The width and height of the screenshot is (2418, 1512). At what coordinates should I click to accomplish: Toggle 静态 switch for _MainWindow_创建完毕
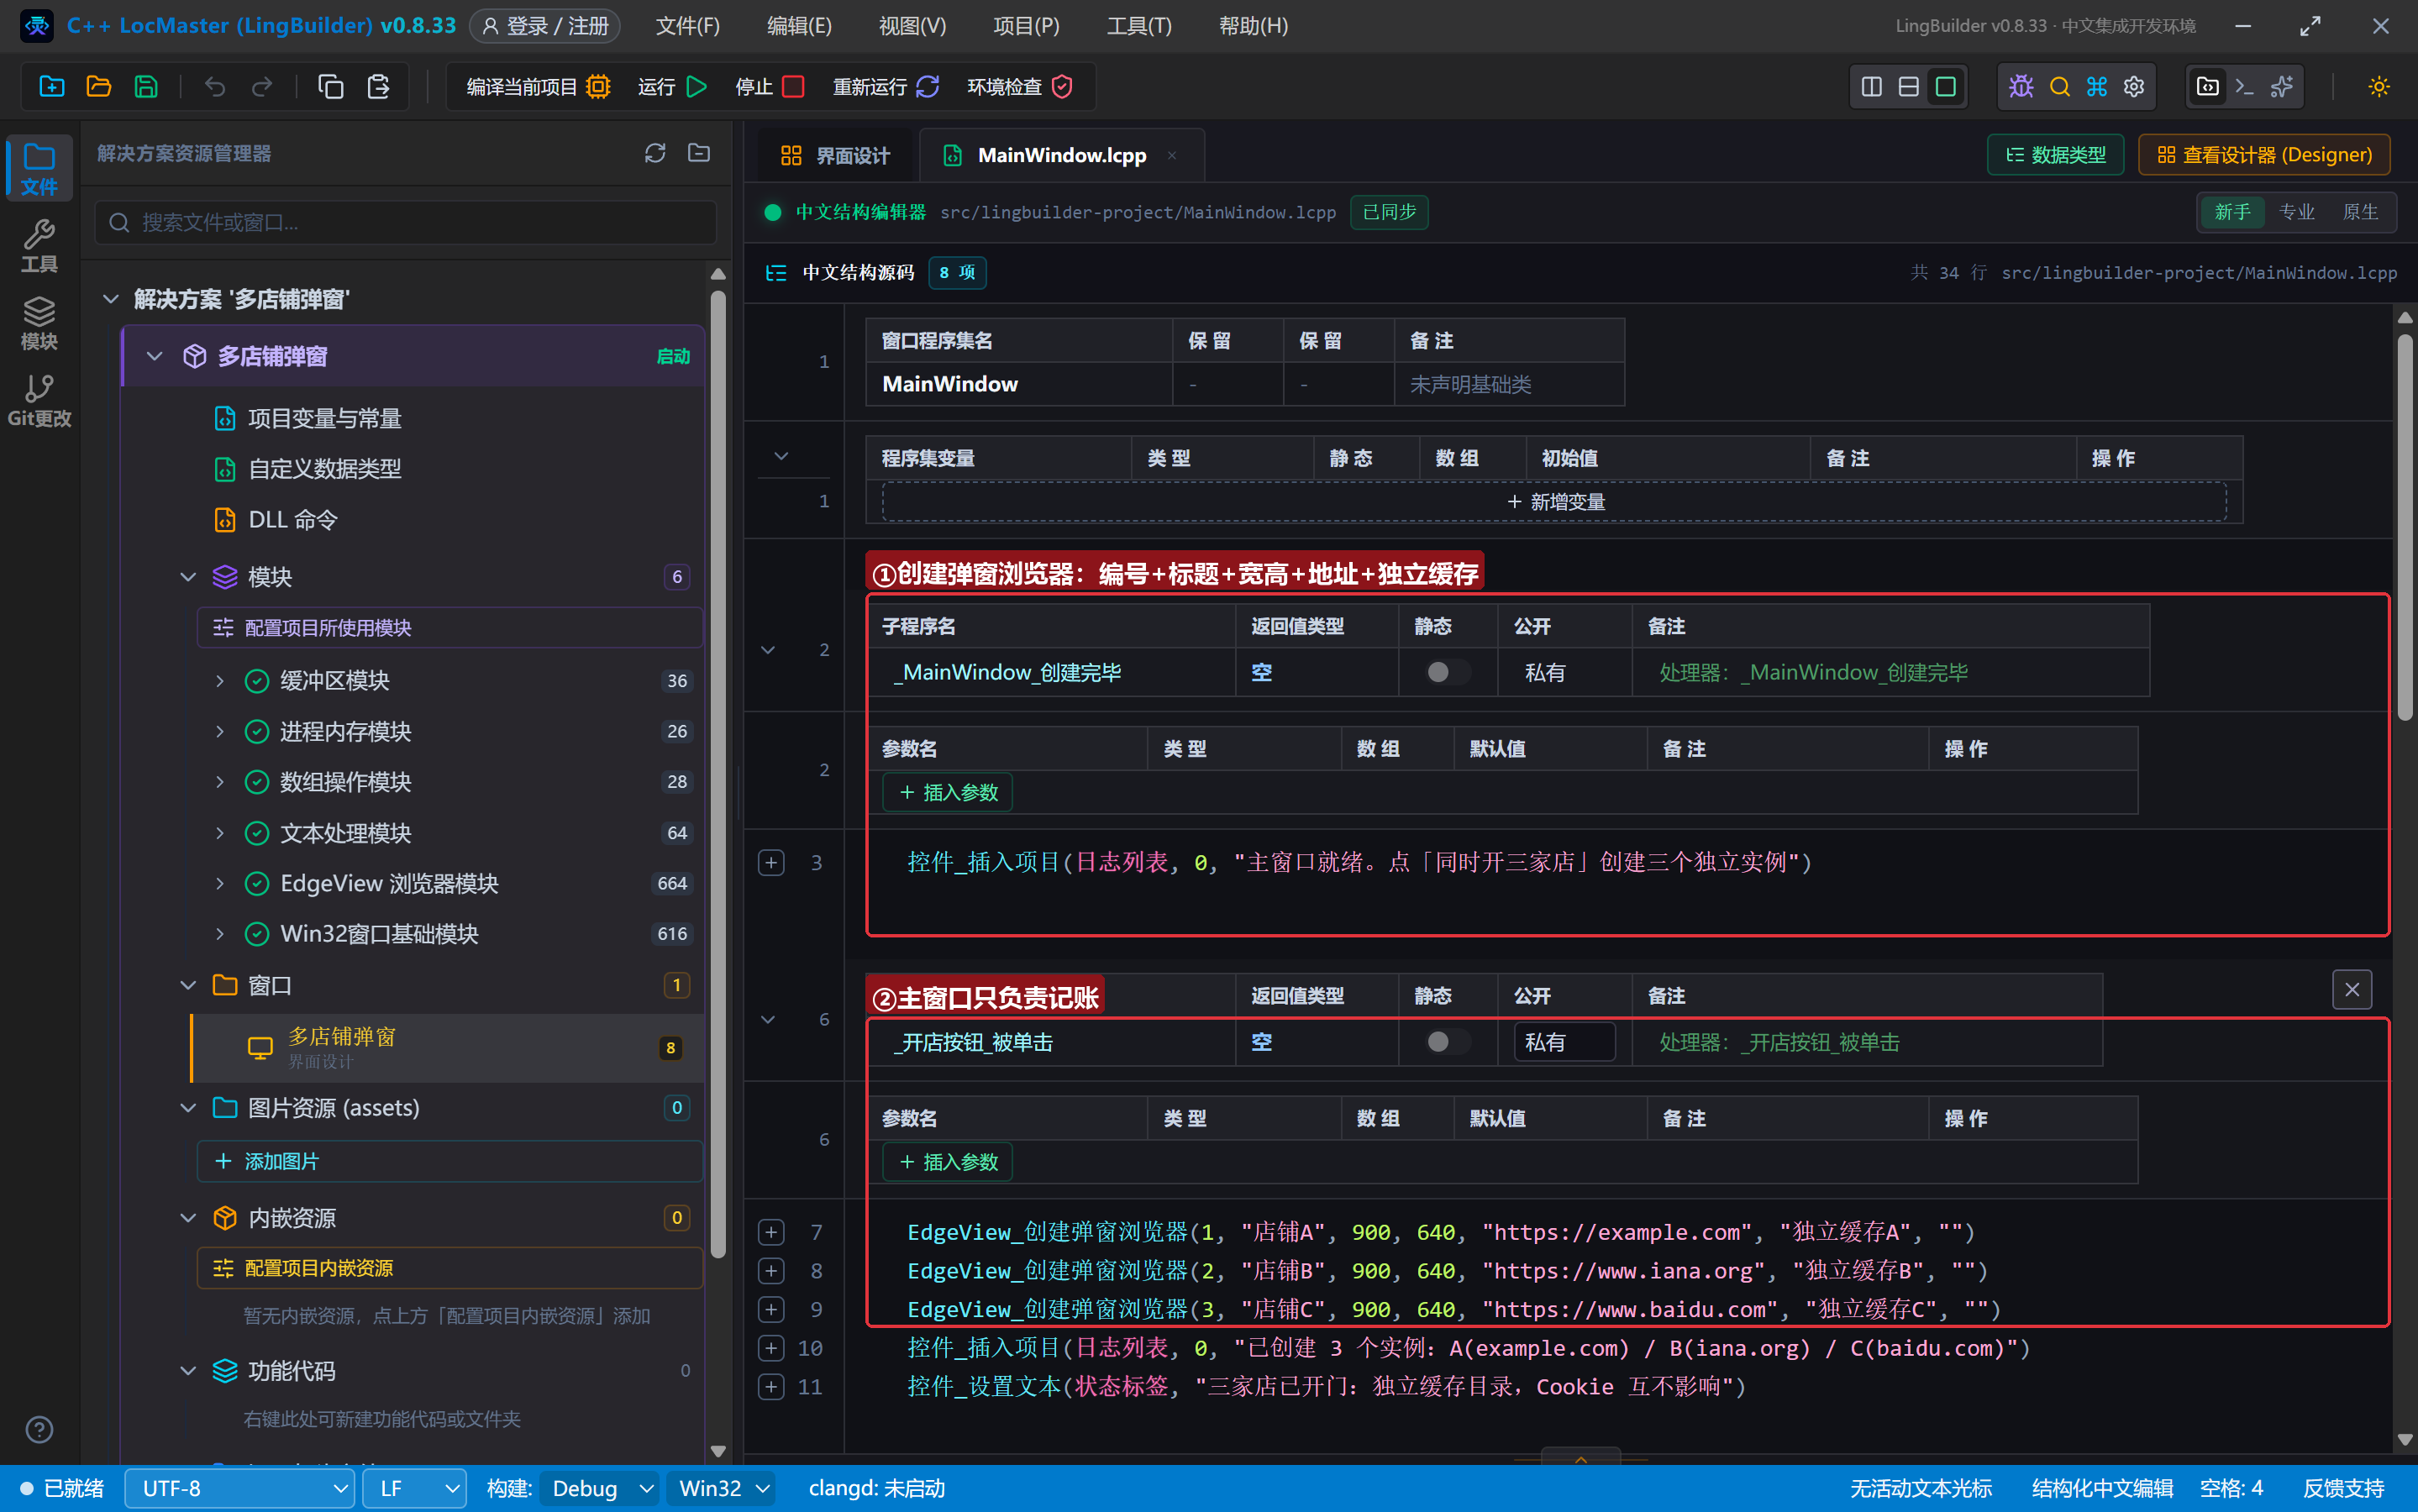1447,672
